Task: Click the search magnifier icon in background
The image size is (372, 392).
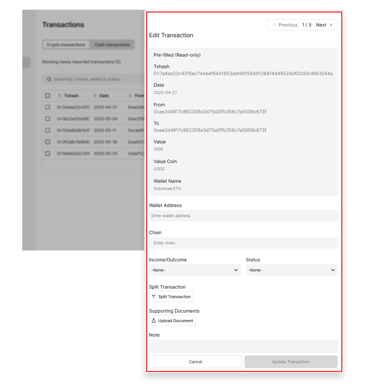Action: pos(49,79)
